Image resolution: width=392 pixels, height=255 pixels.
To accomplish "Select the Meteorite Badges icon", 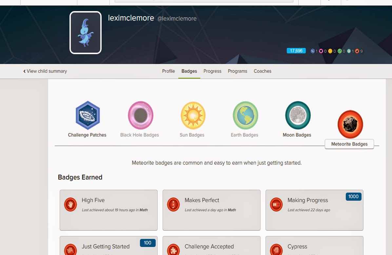I will (x=350, y=124).
